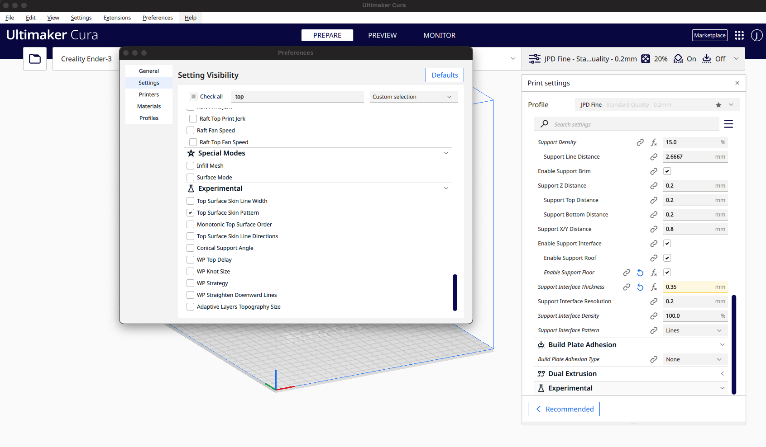Collapse Experimental section in Print settings

click(722, 388)
